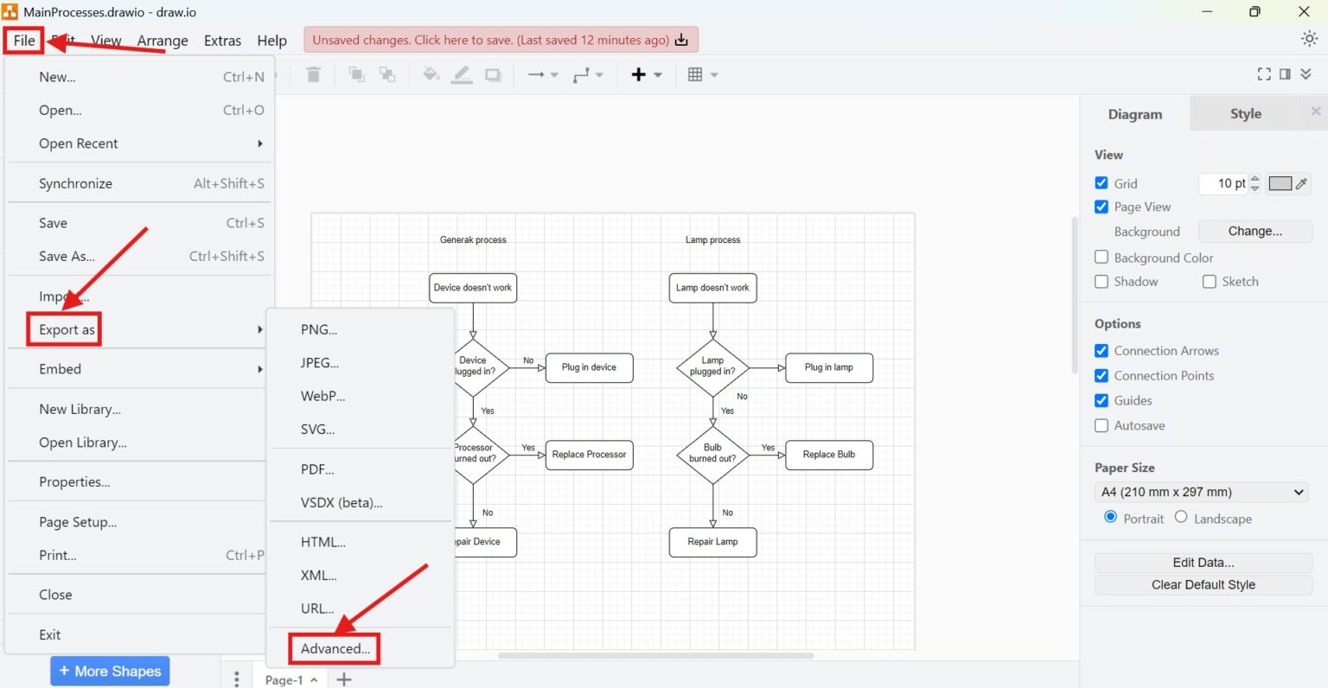
Task: Toggle the Format panel icon
Action: click(x=1286, y=74)
